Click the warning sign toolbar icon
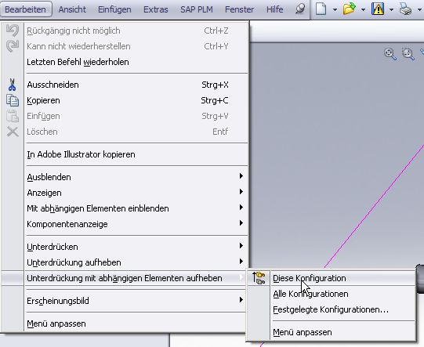The width and height of the screenshot is (424, 347). 378,9
